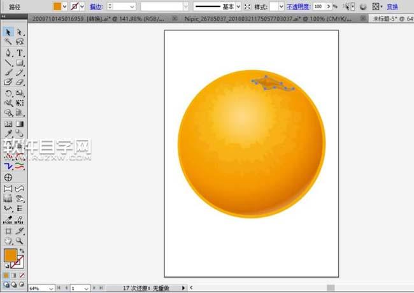This screenshot has width=414, height=293.
Task: Activate the Gradient tool
Action: pos(20,124)
